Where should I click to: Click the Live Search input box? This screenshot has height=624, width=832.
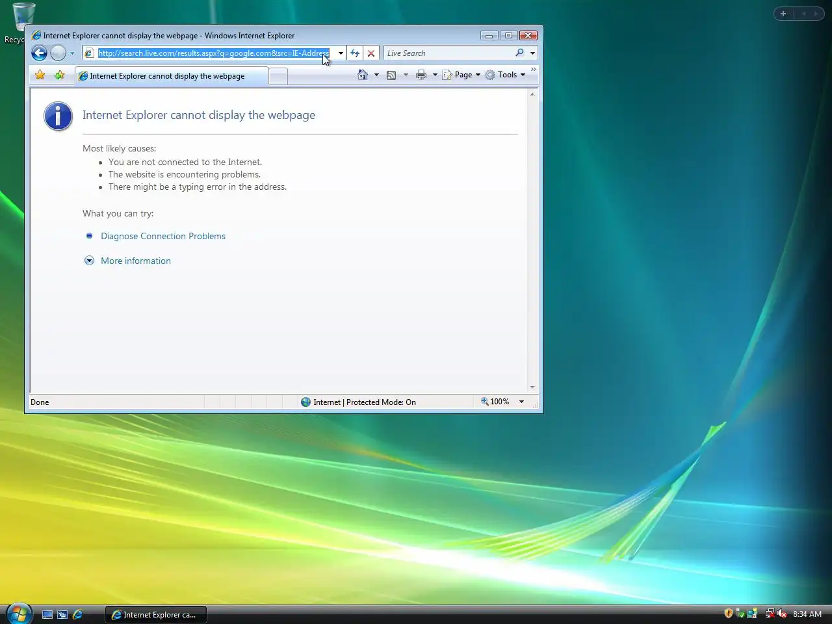[448, 53]
